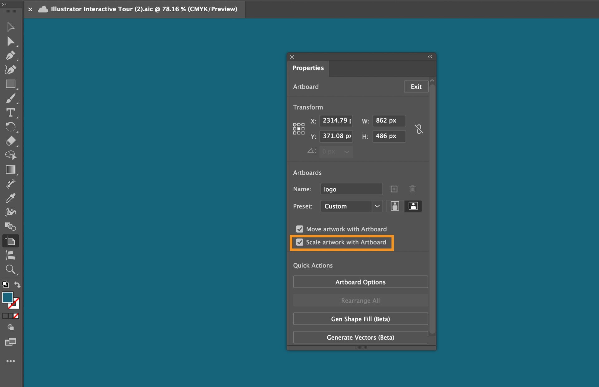599x387 pixels.
Task: Pick the Eyedropper tool
Action: (x=11, y=198)
